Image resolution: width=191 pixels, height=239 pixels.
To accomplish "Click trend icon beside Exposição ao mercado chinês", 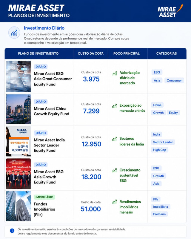I will 114,106.
